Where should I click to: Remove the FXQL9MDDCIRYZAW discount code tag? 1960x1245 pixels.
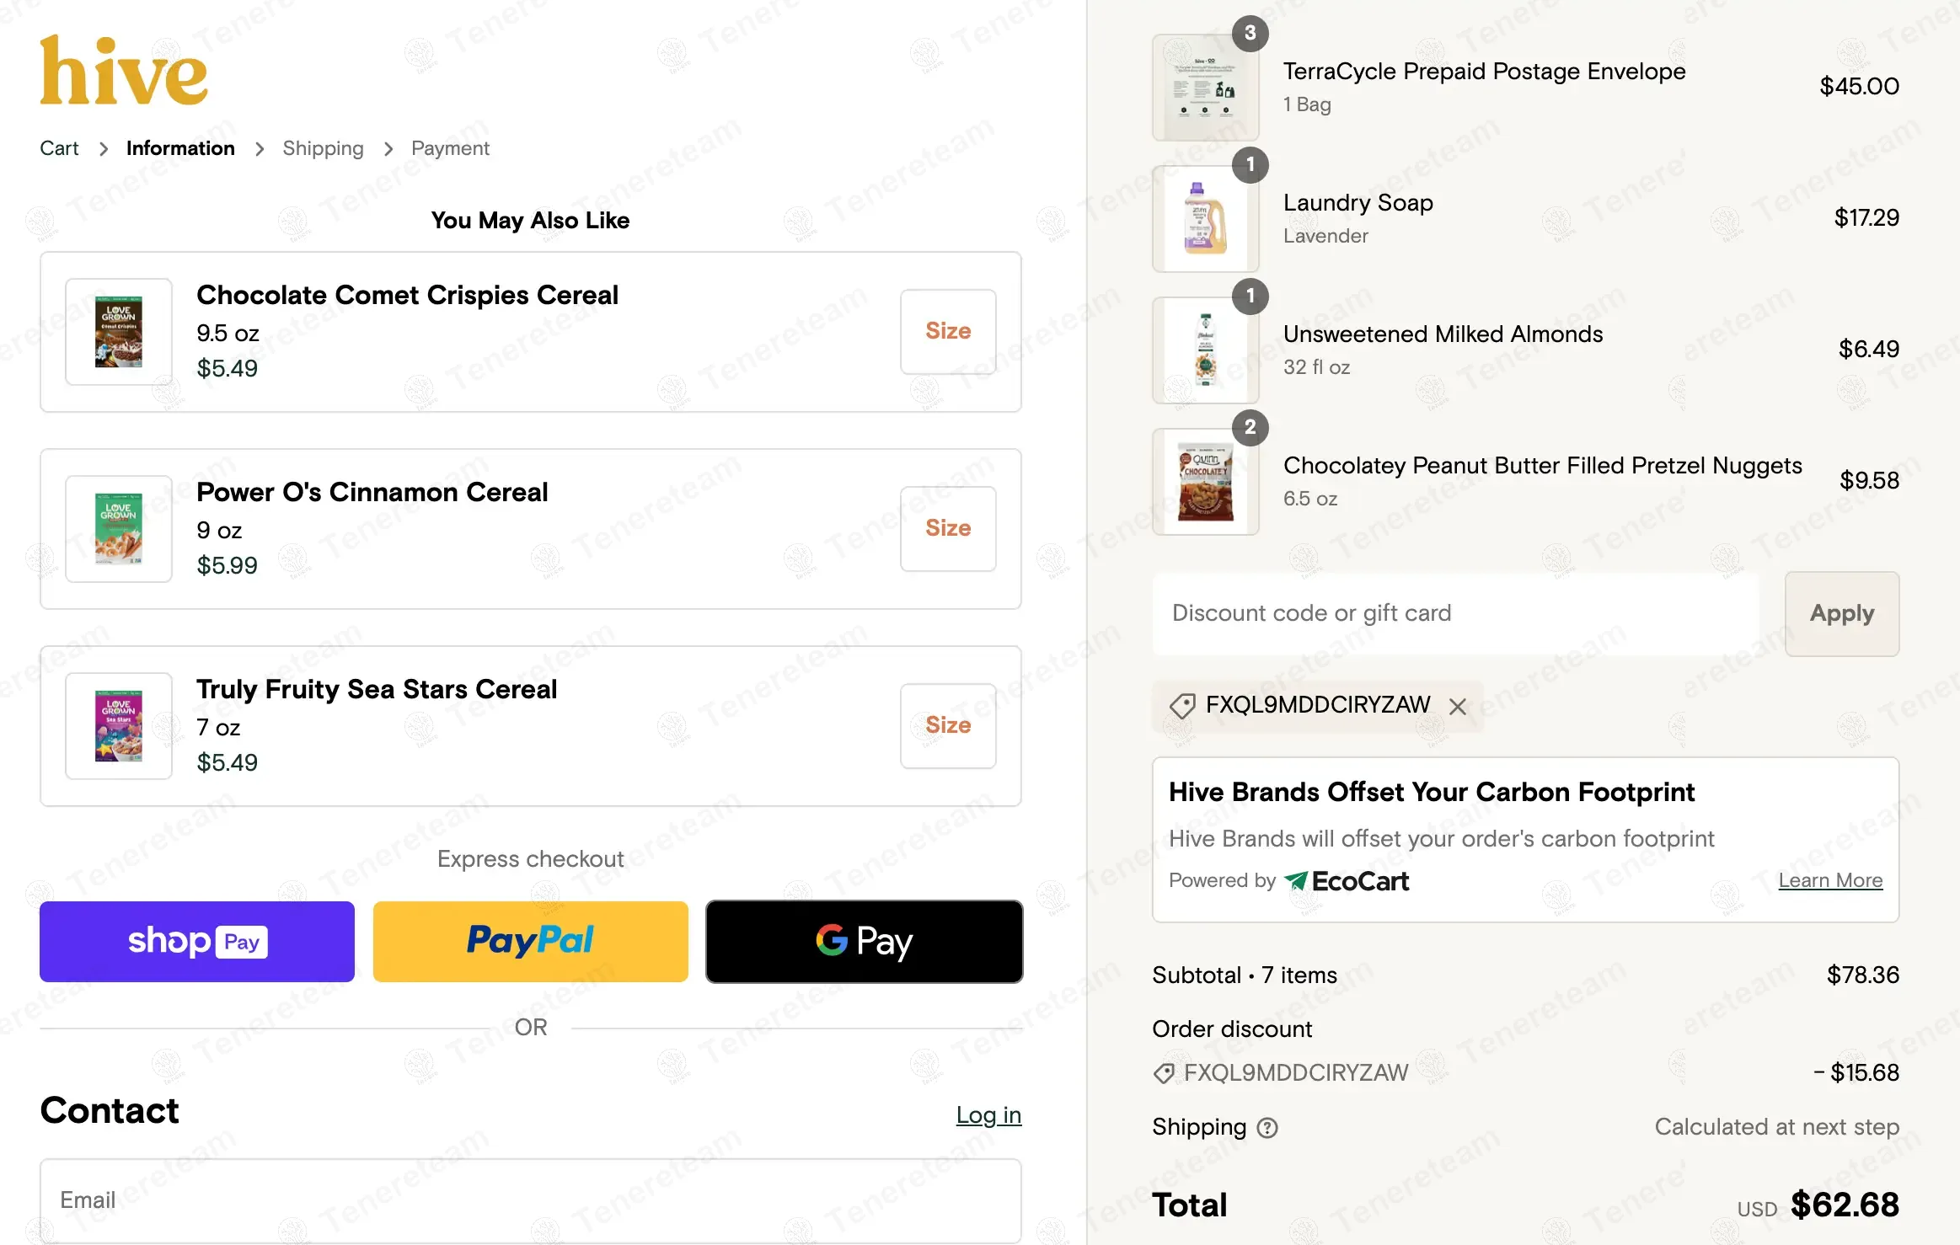[x=1458, y=707]
